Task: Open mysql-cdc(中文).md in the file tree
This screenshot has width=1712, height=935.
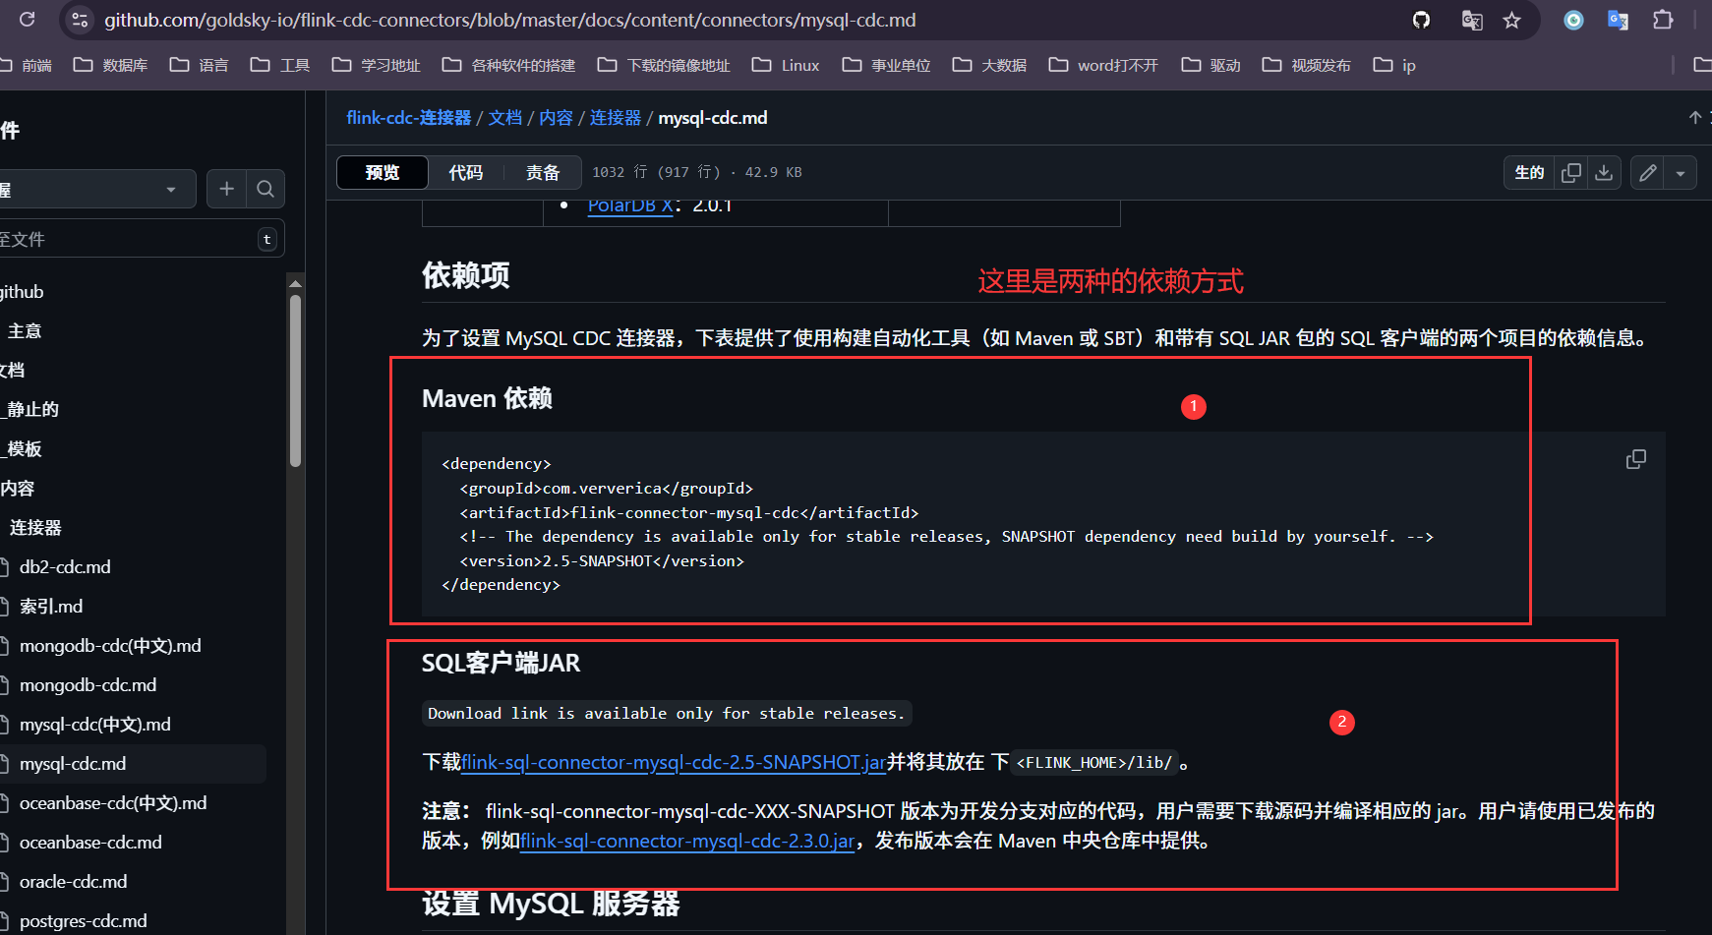Action: click(x=94, y=724)
